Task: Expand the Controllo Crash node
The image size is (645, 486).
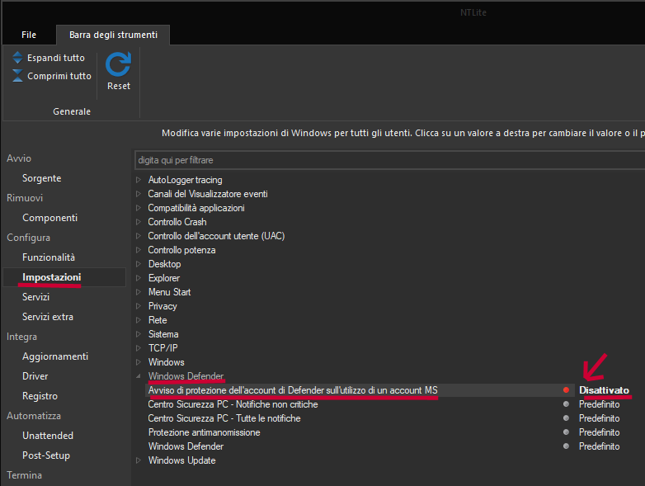Action: pos(139,222)
